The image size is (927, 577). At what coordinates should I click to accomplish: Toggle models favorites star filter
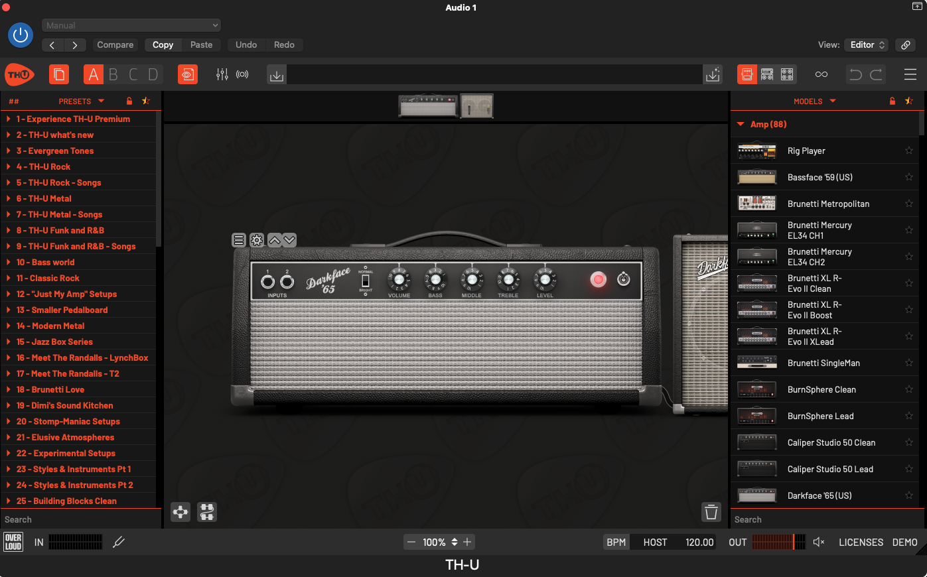click(909, 101)
